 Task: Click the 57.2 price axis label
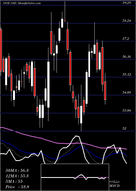126,39
